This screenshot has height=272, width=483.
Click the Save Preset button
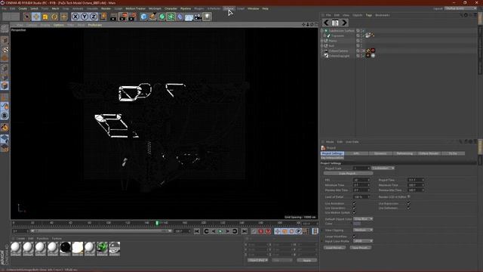(x=361, y=248)
